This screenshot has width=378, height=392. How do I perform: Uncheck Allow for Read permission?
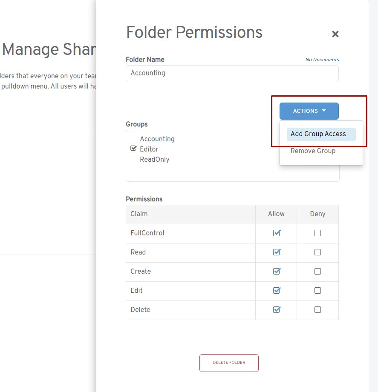[277, 252]
